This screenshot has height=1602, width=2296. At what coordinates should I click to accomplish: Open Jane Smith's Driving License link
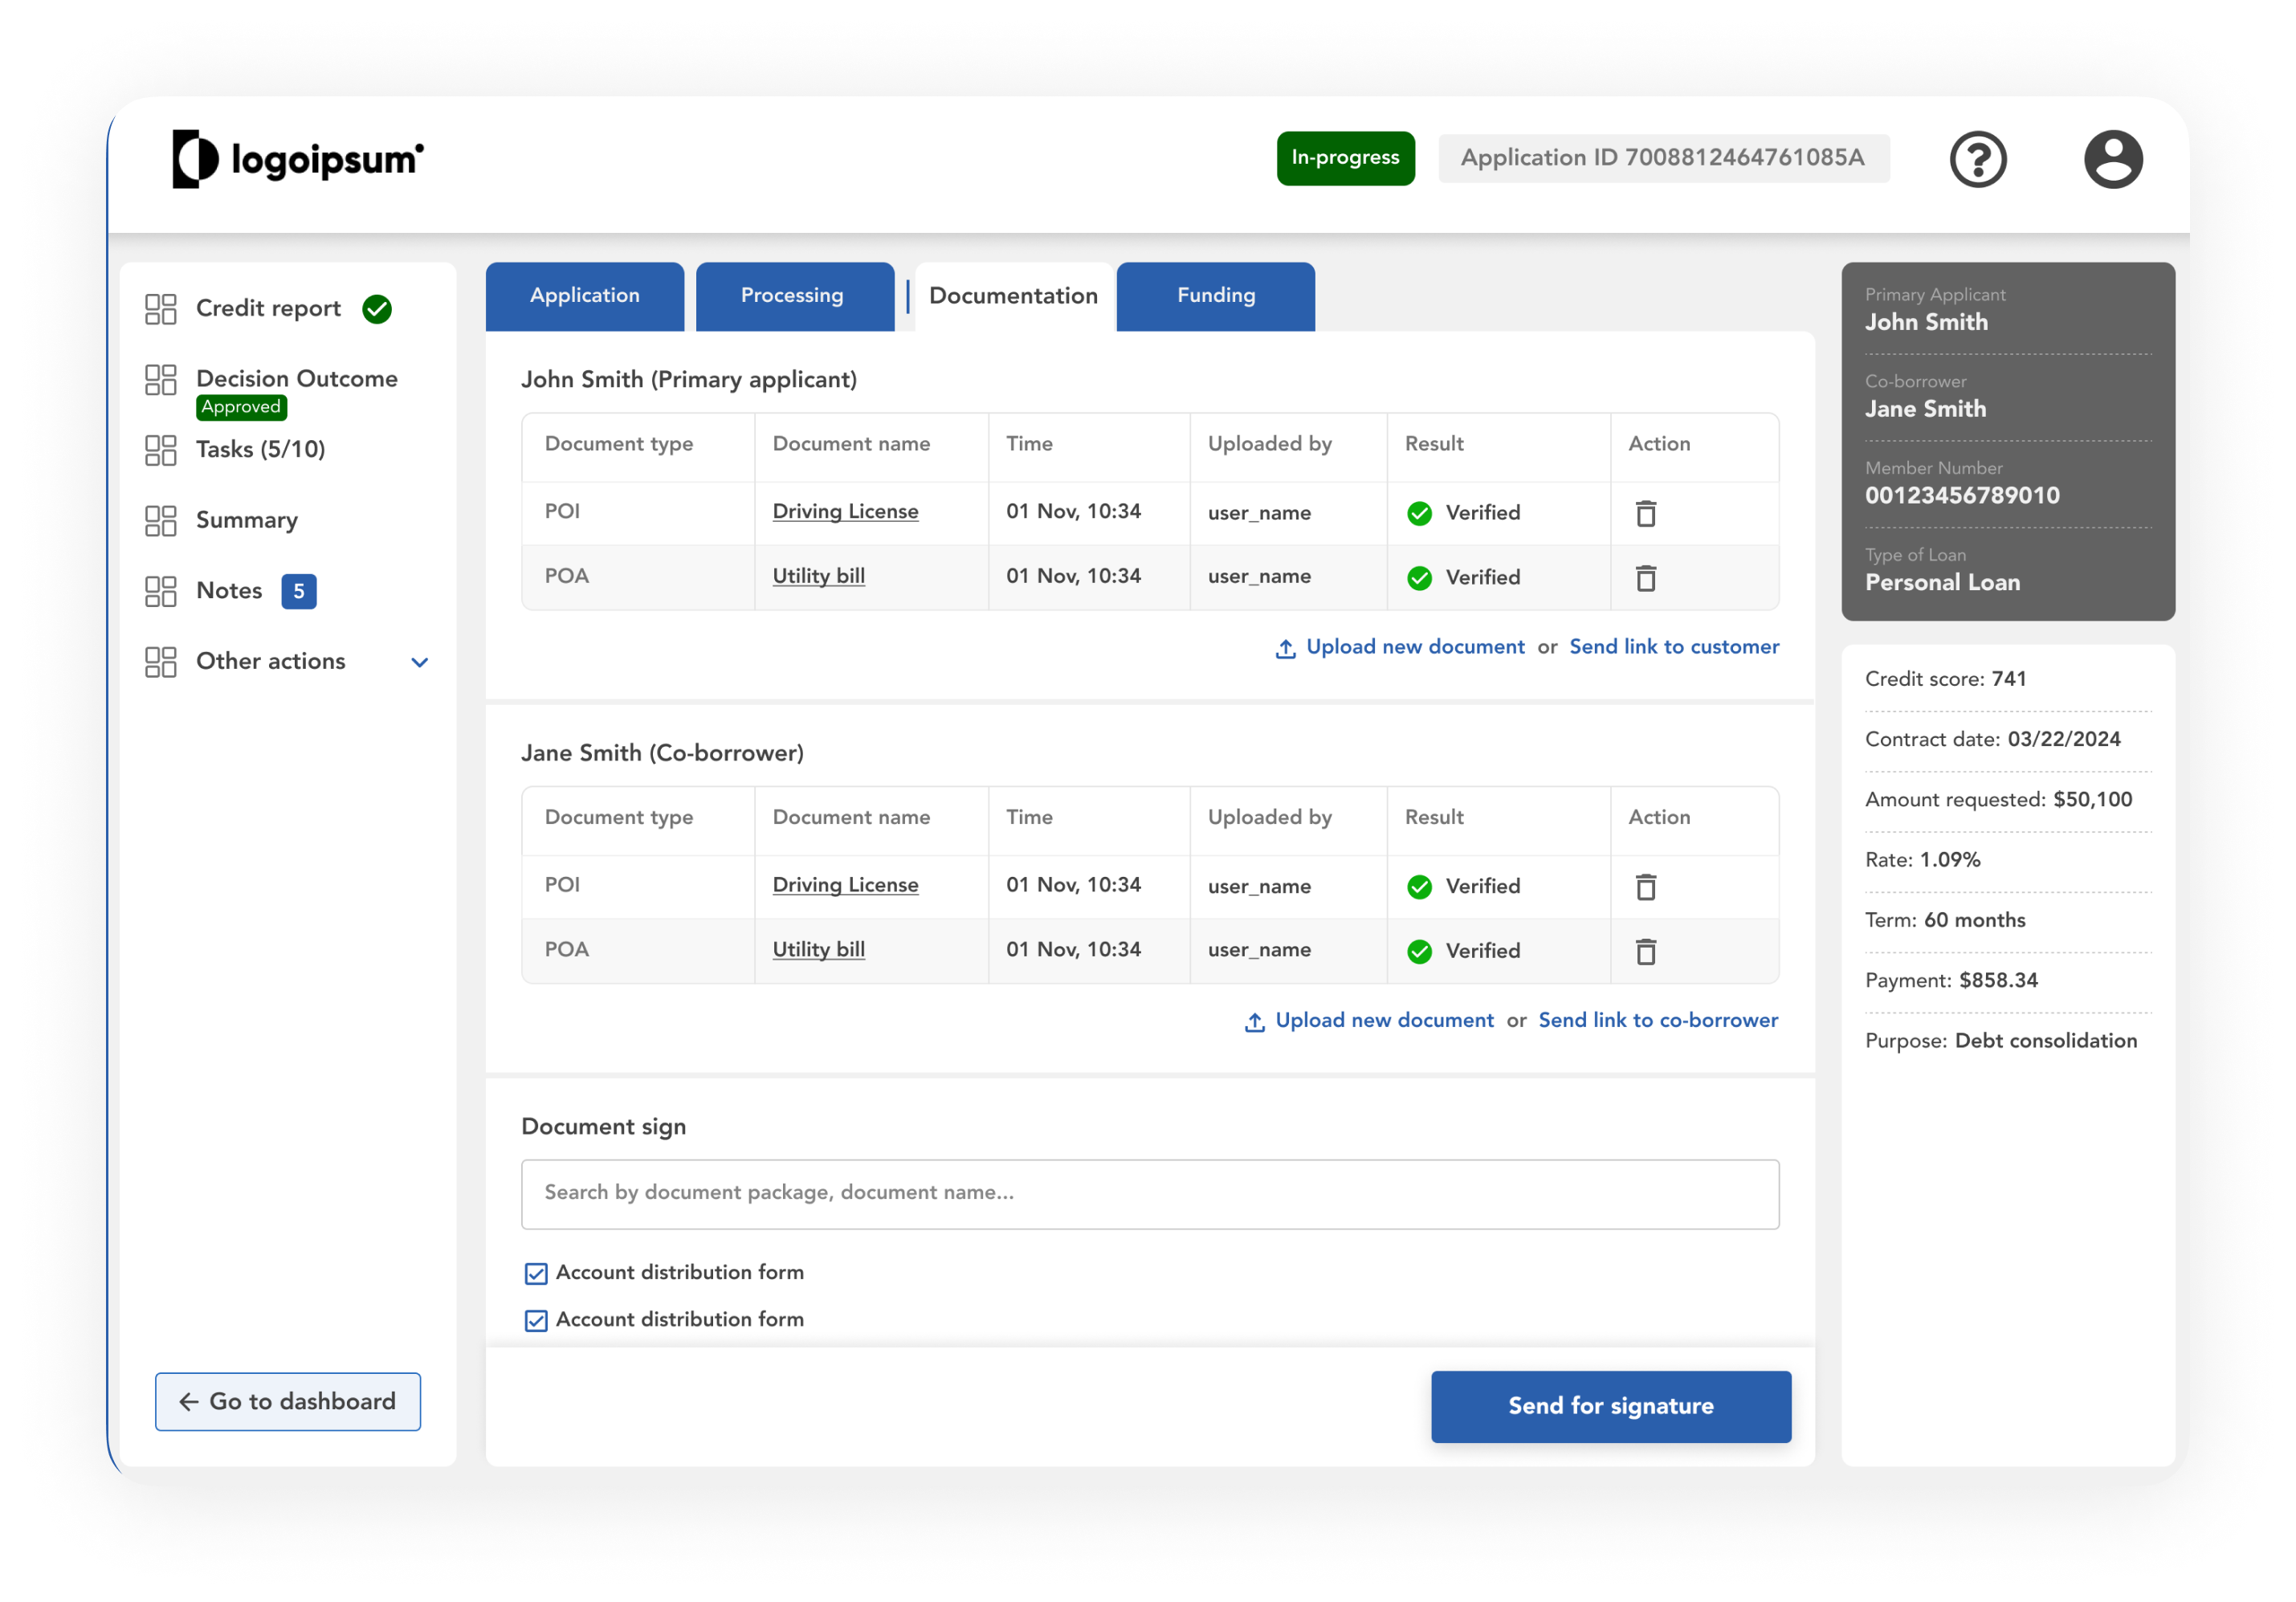pyautogui.click(x=845, y=885)
